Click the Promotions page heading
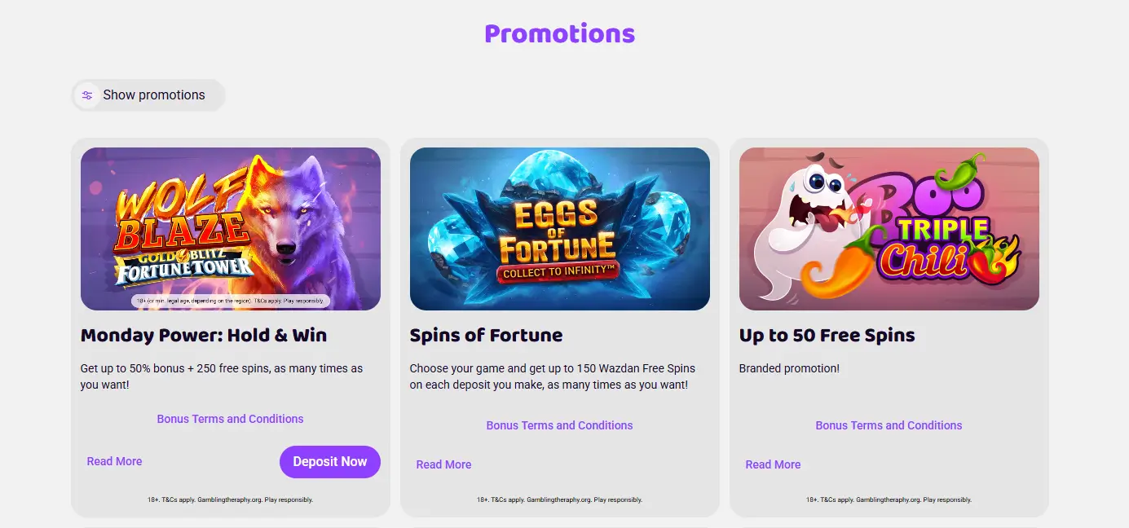This screenshot has width=1129, height=528. click(x=559, y=33)
